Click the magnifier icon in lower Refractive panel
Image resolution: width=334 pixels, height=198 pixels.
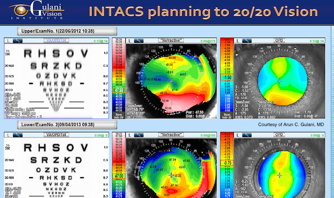click(139, 135)
